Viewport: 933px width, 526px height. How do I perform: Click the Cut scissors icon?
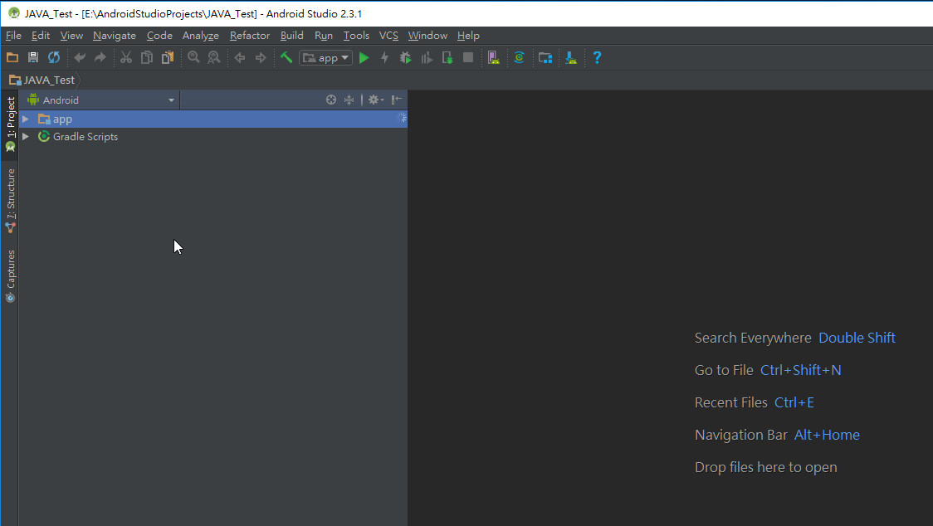(125, 58)
